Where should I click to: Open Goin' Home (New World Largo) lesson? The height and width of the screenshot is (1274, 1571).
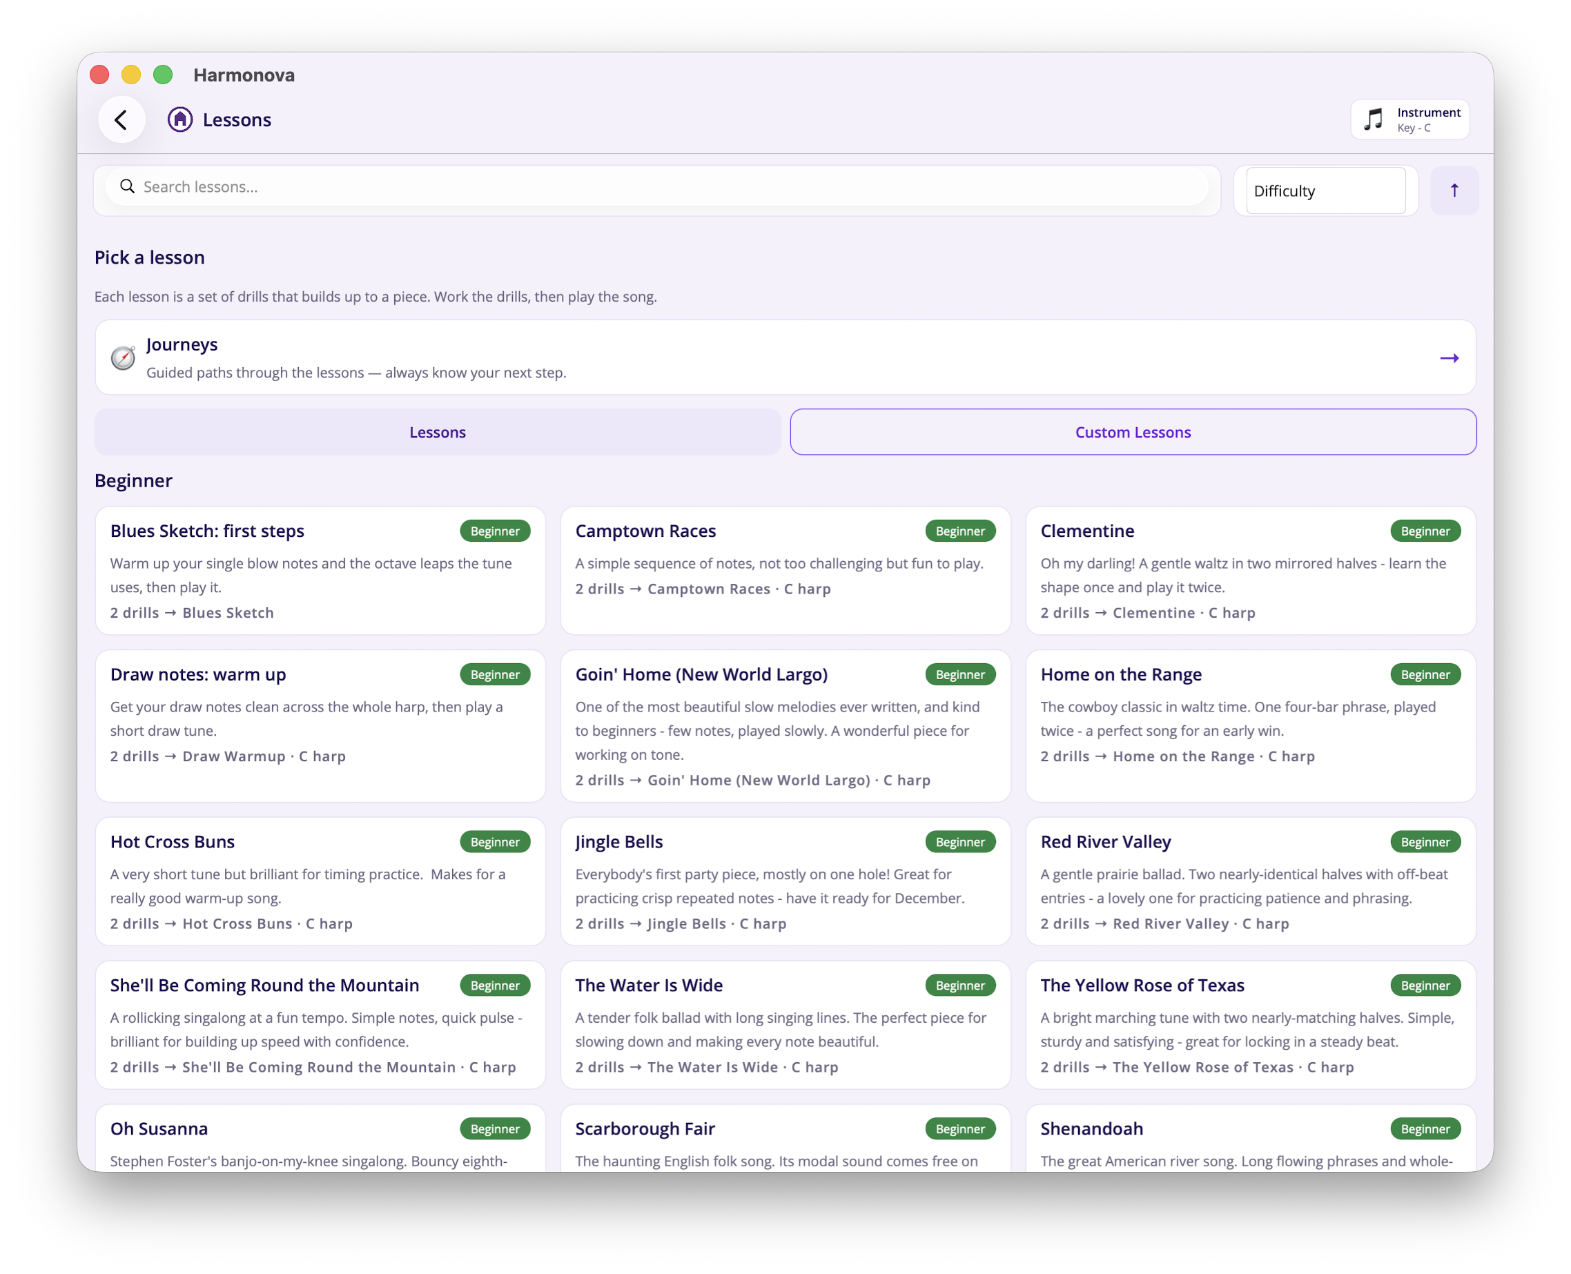(x=785, y=726)
